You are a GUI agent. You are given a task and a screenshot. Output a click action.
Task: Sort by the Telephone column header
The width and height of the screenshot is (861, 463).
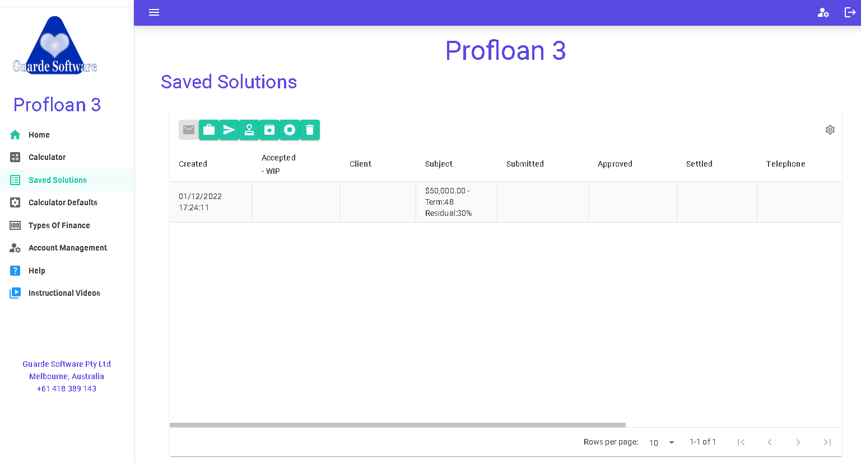tap(785, 164)
